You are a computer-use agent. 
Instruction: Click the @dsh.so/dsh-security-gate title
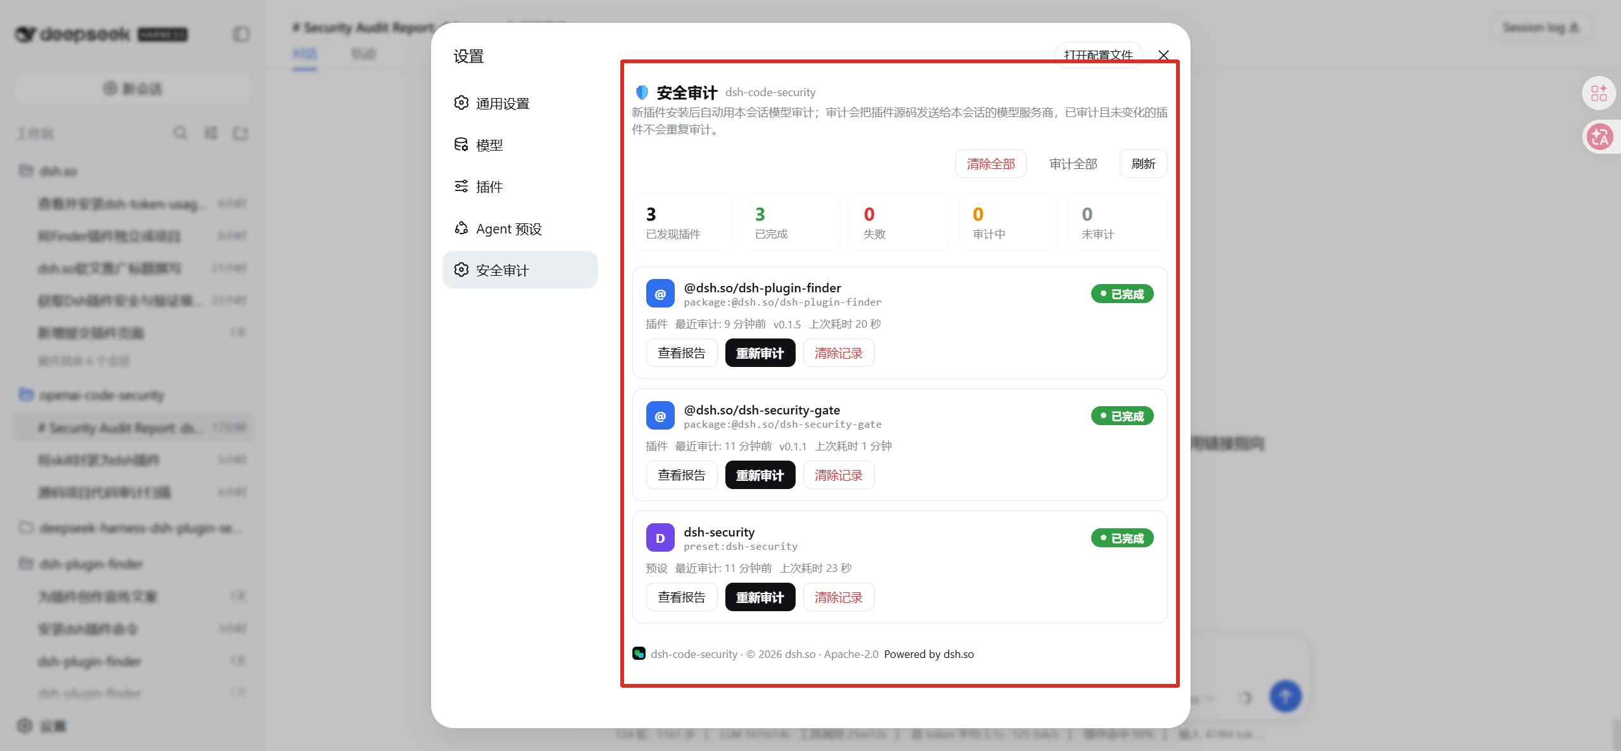(762, 410)
